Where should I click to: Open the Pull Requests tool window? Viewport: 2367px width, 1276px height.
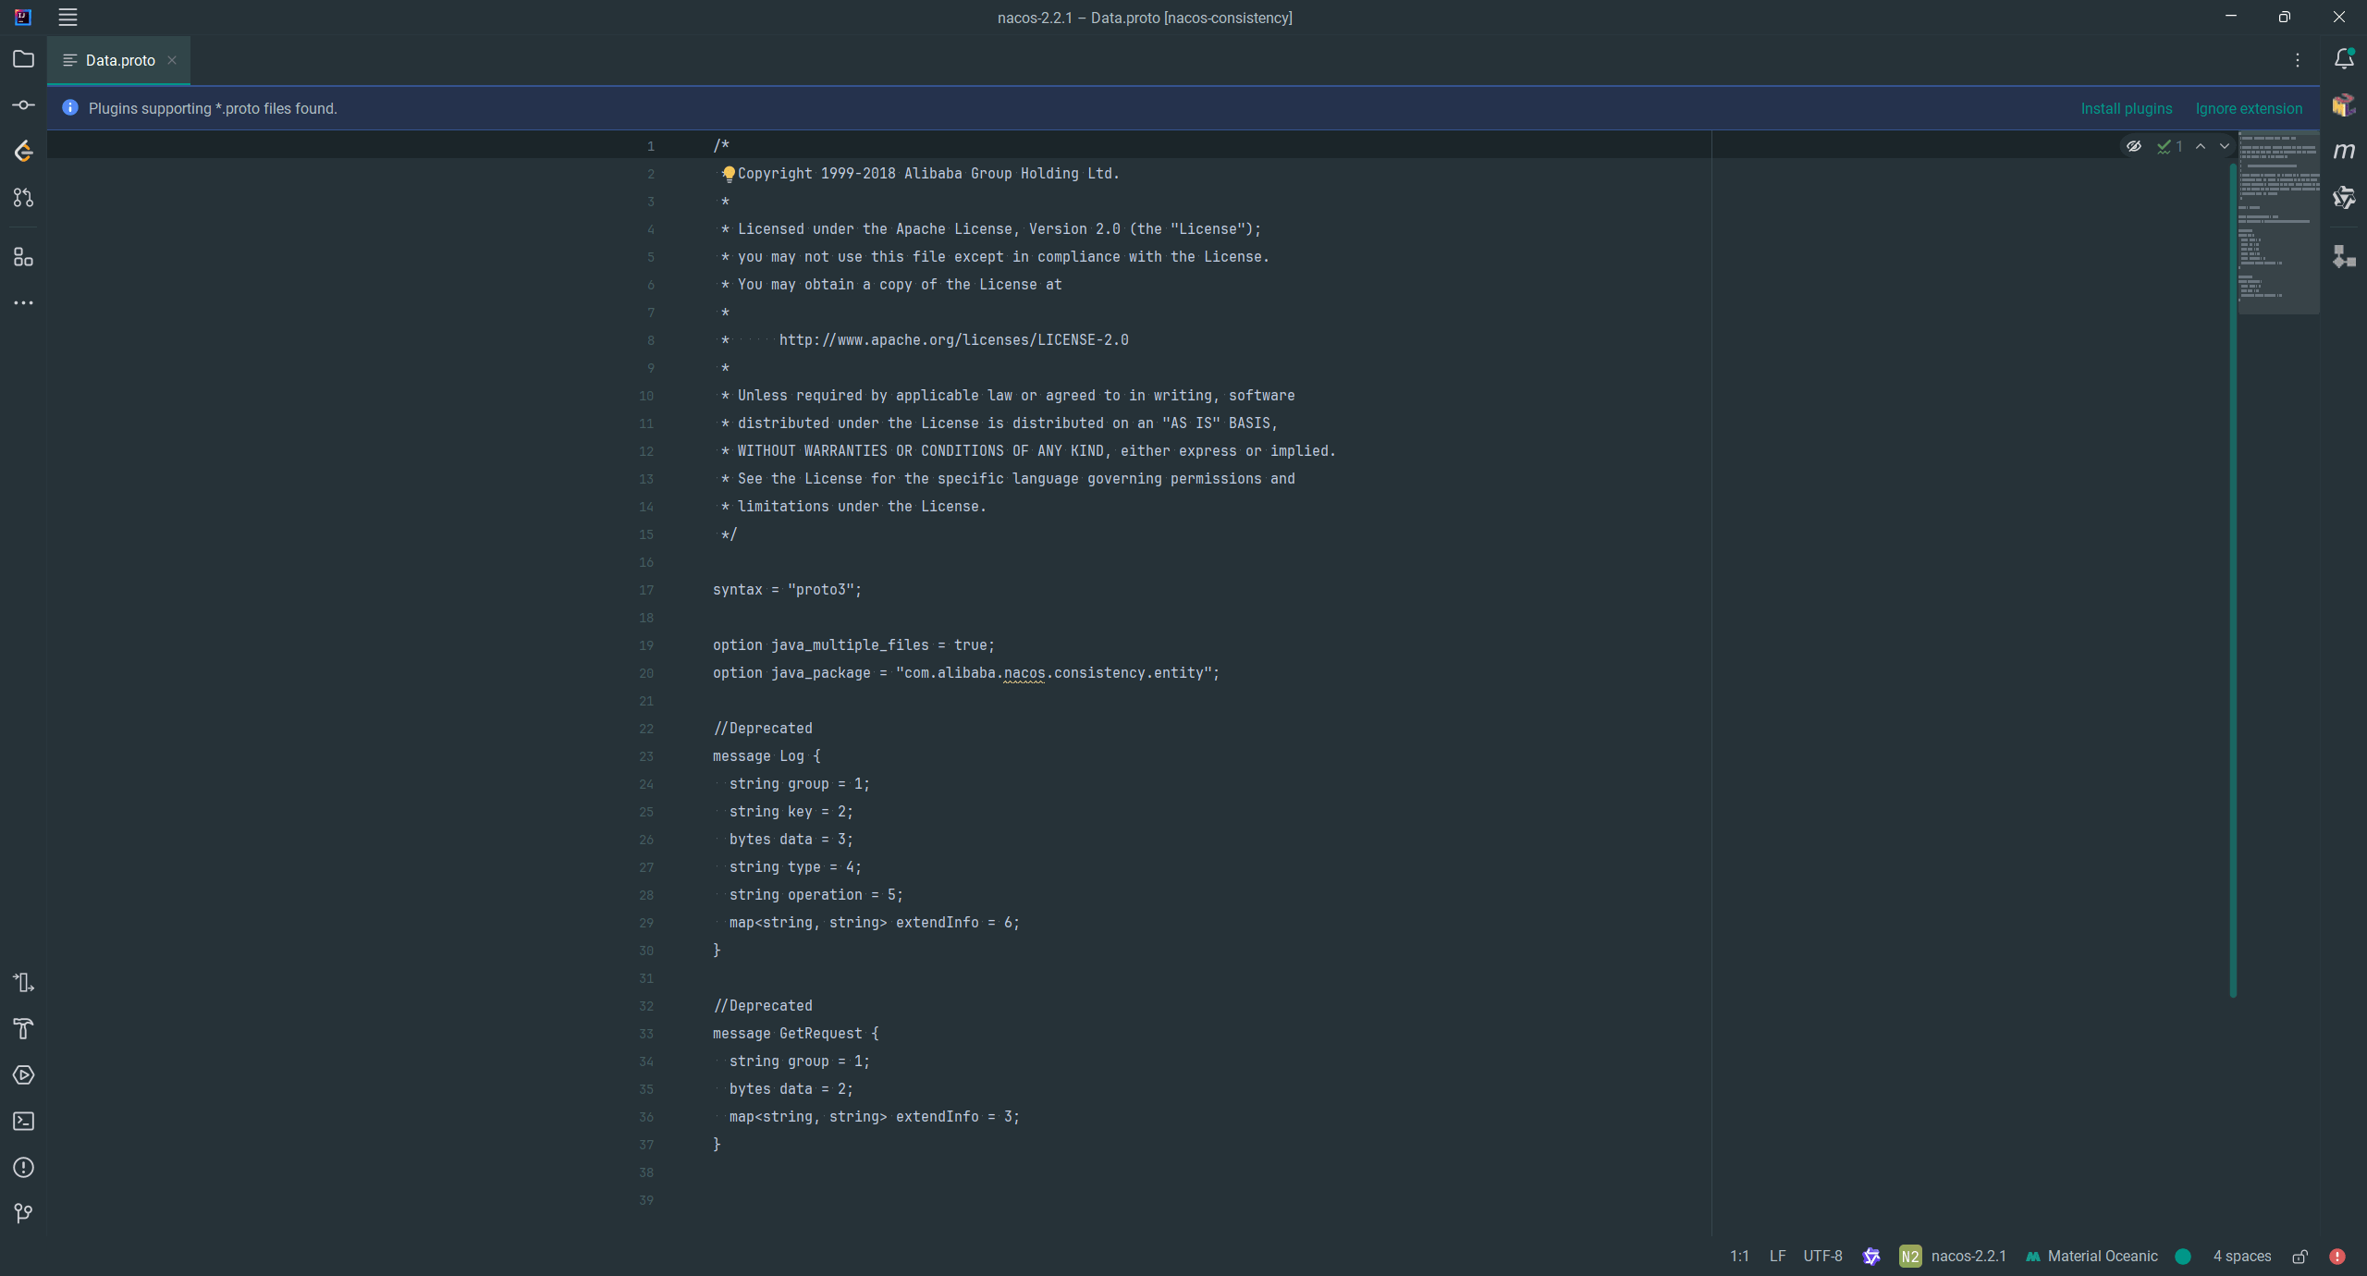point(24,198)
